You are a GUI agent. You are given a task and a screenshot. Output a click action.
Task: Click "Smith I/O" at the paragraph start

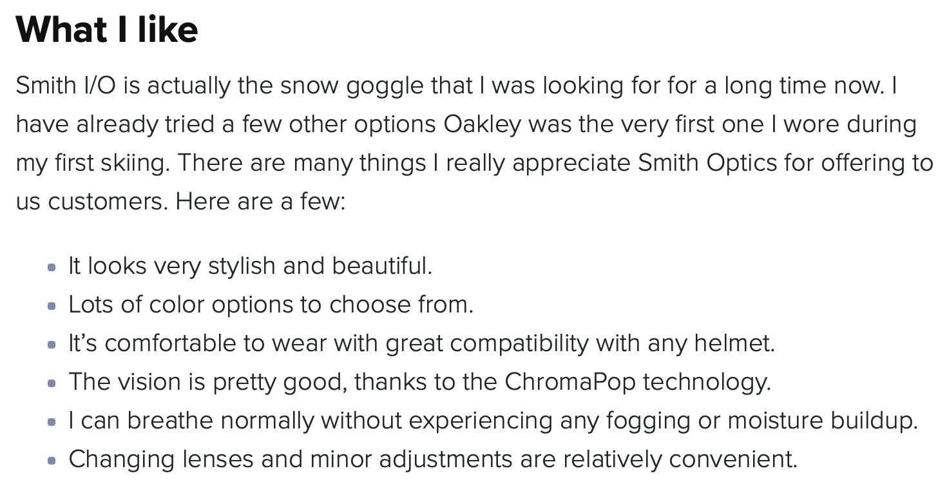(65, 86)
